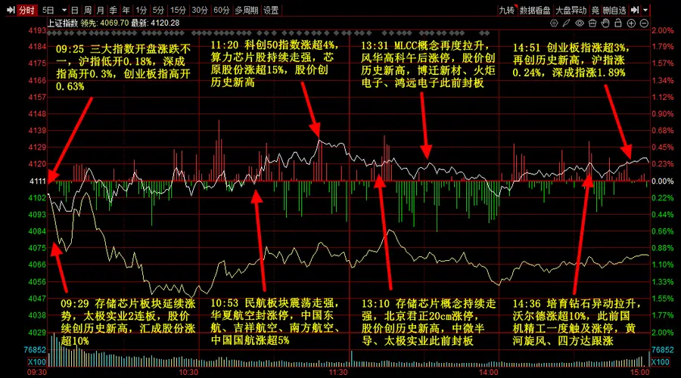Image resolution: width=681 pixels, height=378 pixels.
Task: Select the 5分 minute period
Action: click(159, 10)
